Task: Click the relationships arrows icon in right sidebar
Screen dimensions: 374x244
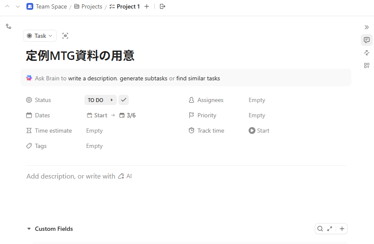Action: click(x=366, y=53)
